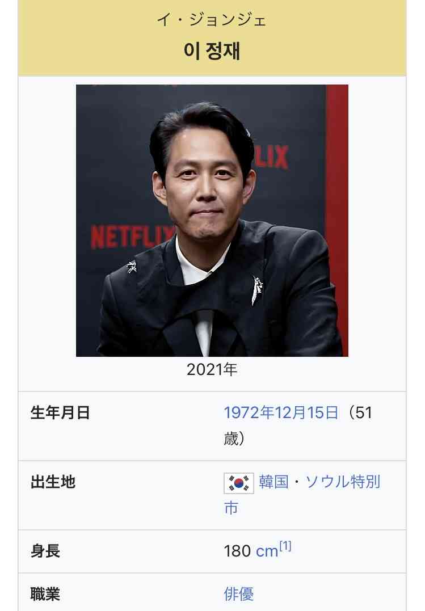Click the 出生地 row label
The height and width of the screenshot is (611, 425).
pyautogui.click(x=53, y=482)
